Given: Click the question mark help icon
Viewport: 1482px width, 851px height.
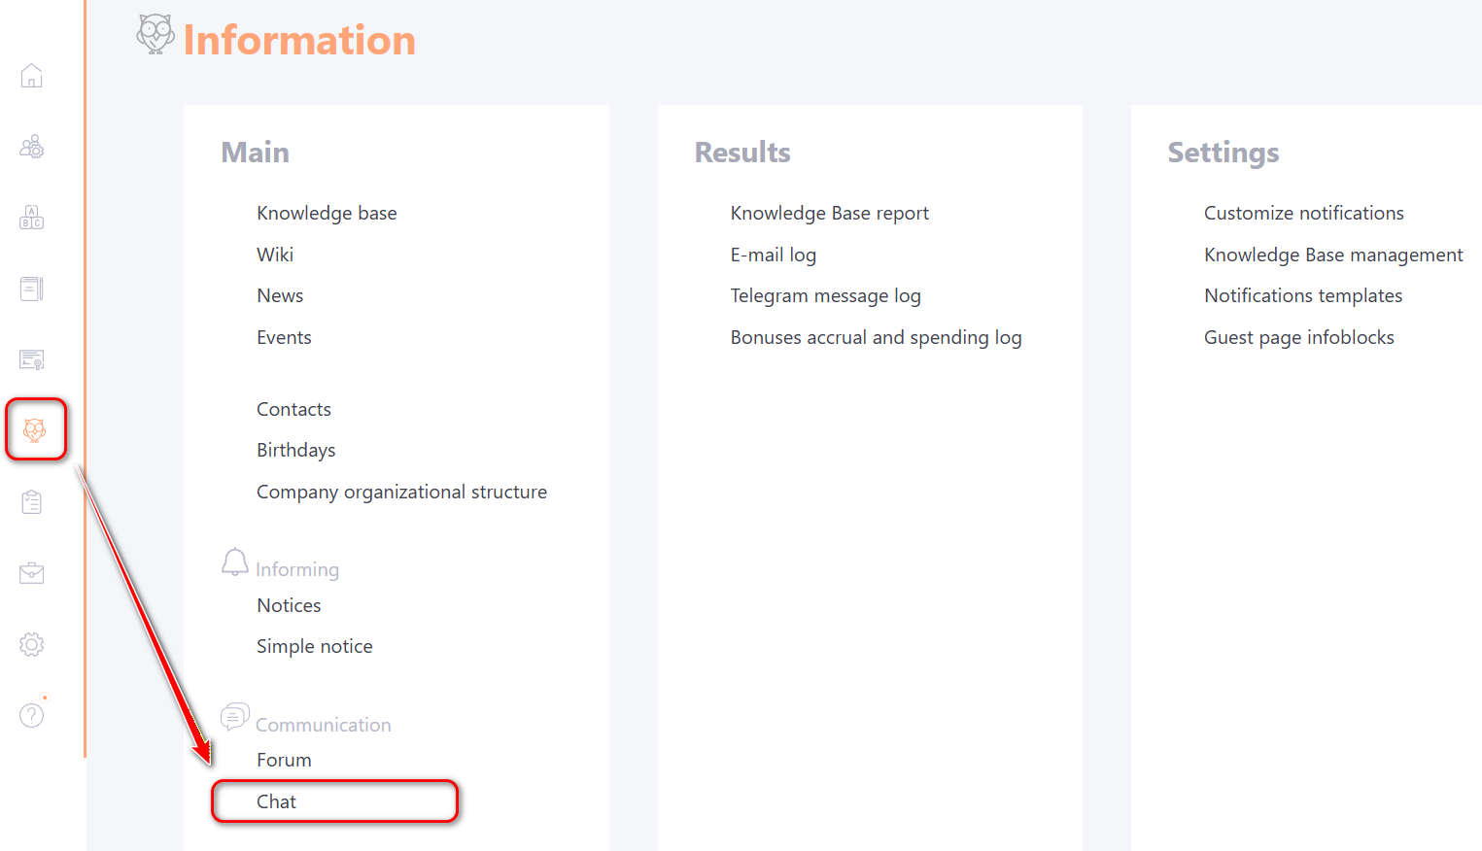Looking at the screenshot, I should (32, 716).
